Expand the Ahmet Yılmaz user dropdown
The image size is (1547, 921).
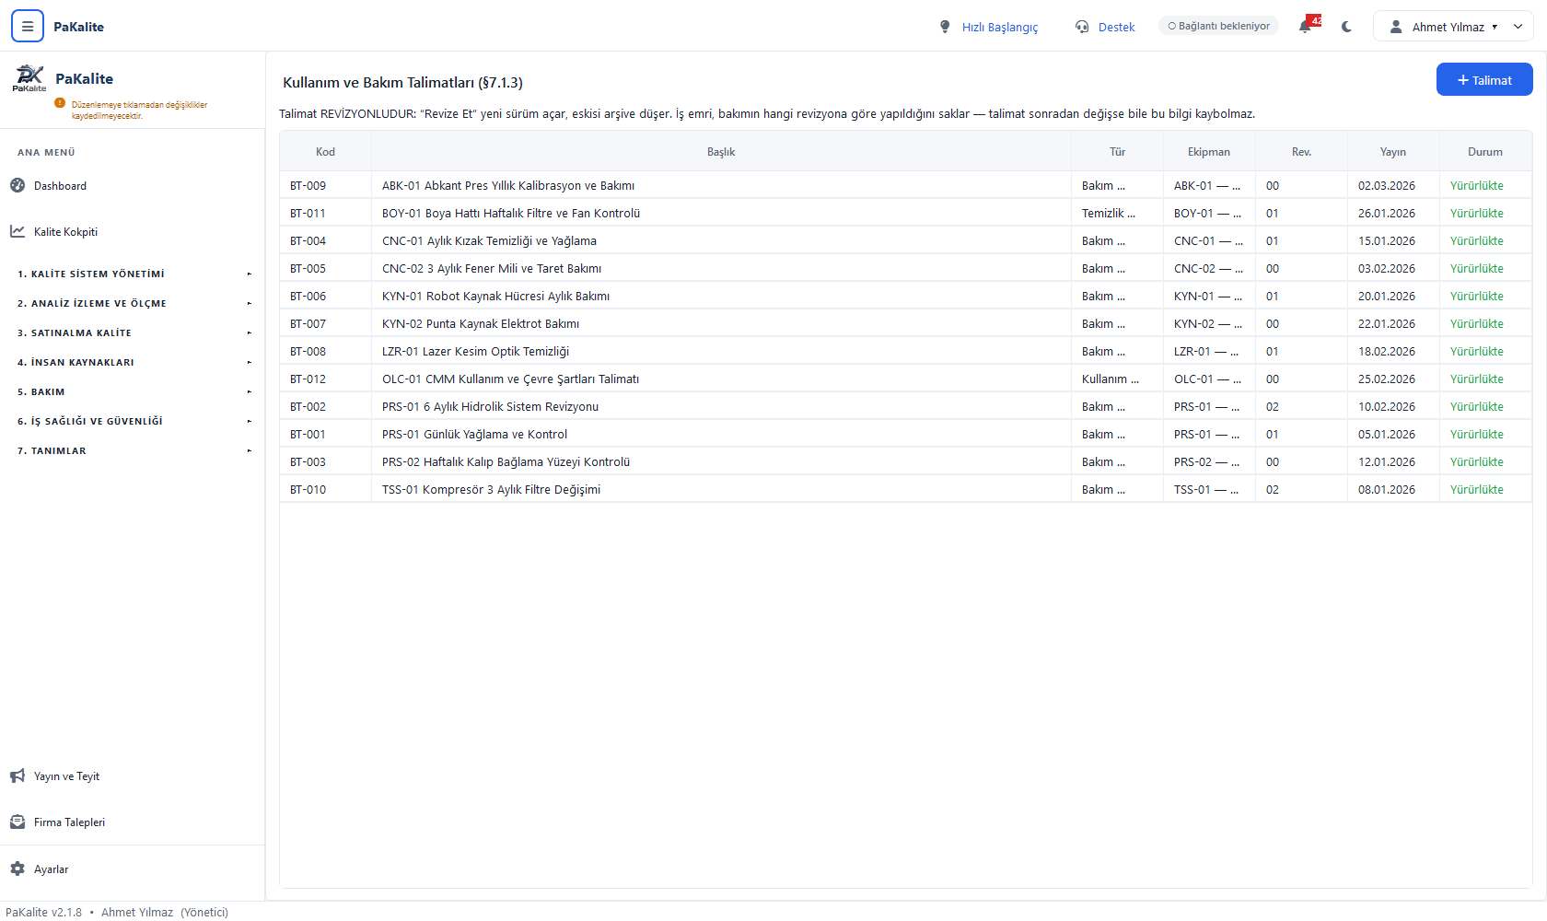[x=1453, y=27]
